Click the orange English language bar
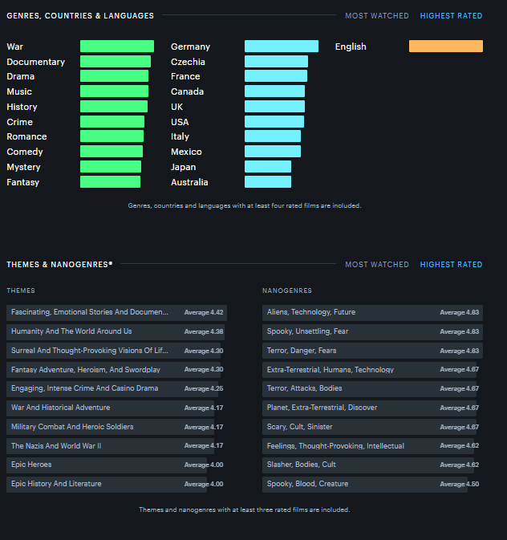The width and height of the screenshot is (507, 540). click(445, 47)
